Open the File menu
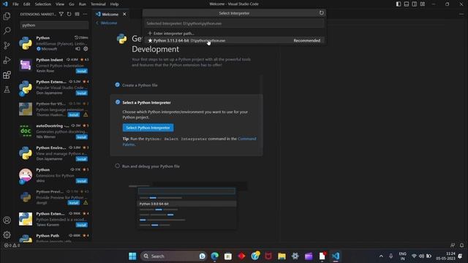 15,4
